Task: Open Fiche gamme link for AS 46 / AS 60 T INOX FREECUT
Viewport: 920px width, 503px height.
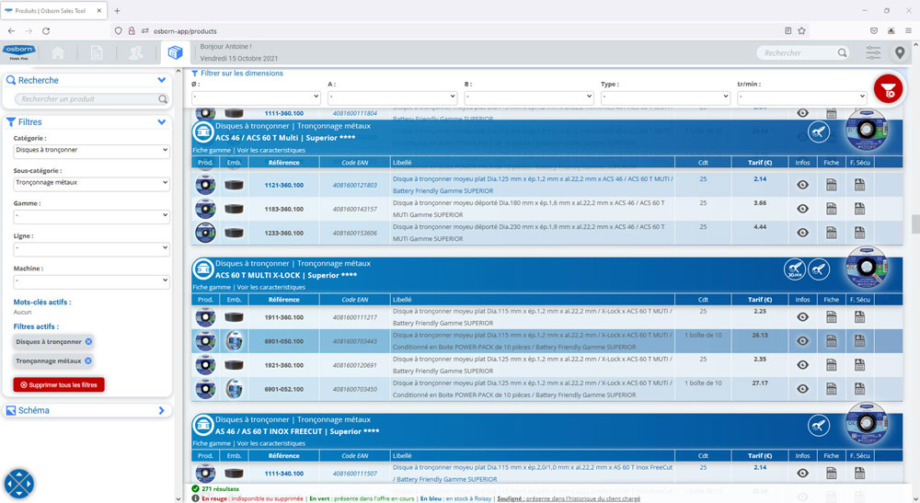Action: (212, 443)
